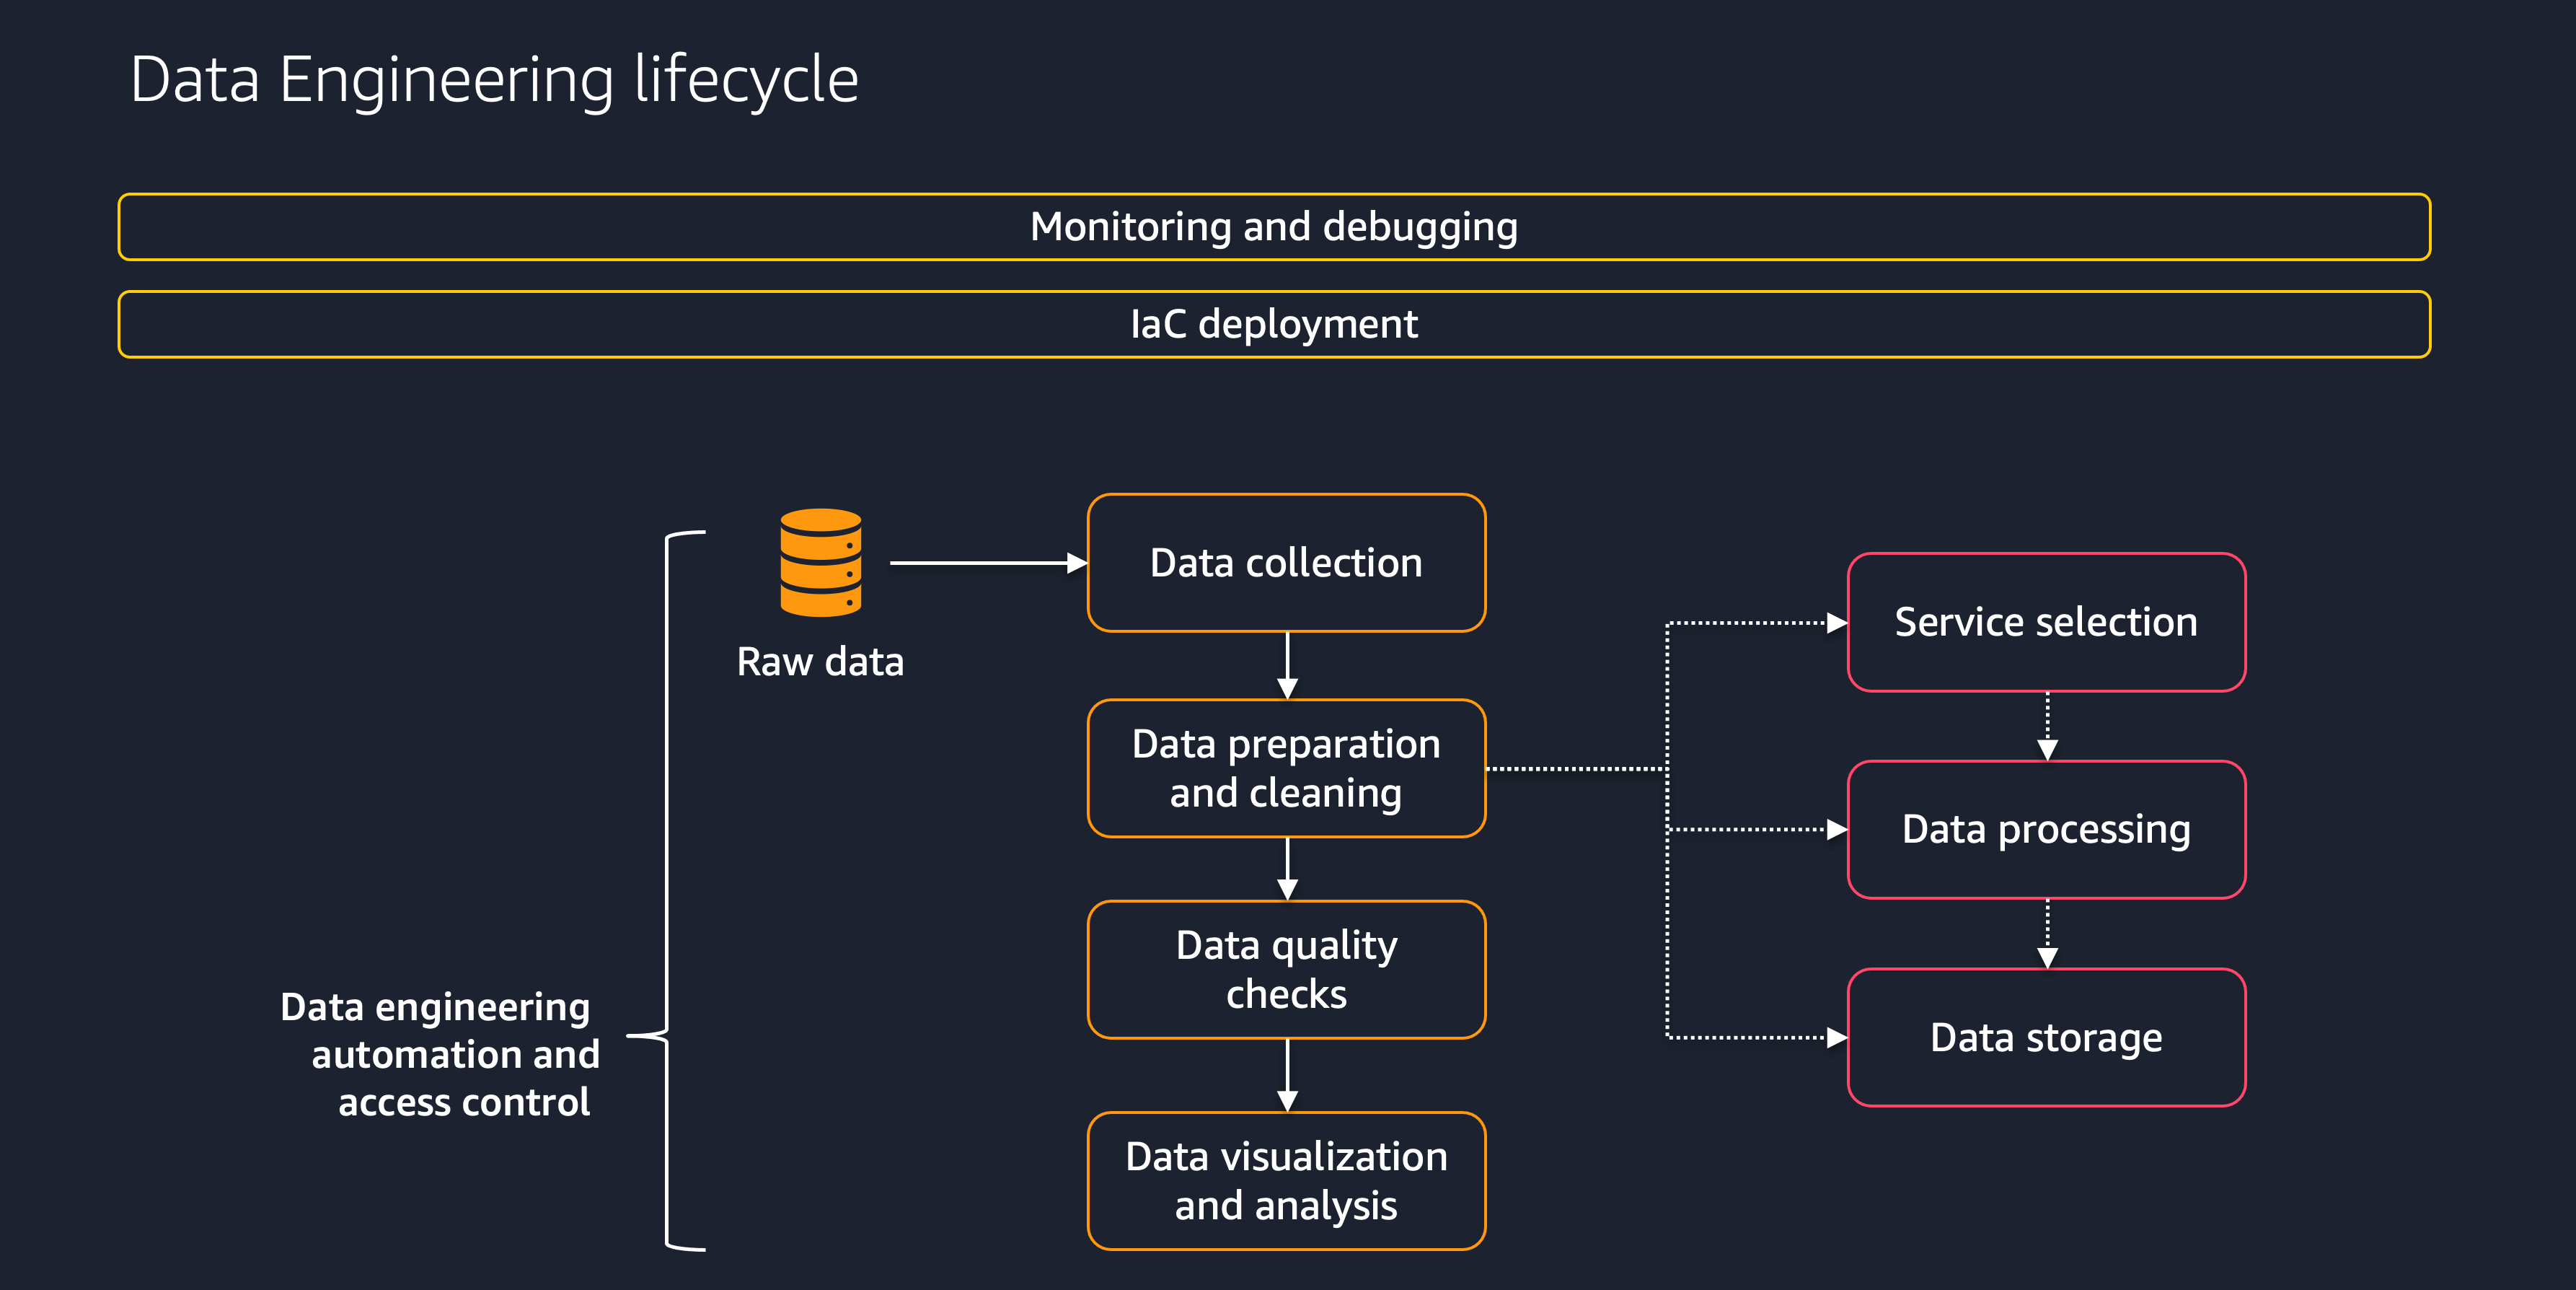Click the Raw data label
Screen dimensions: 2576x1290
point(820,662)
